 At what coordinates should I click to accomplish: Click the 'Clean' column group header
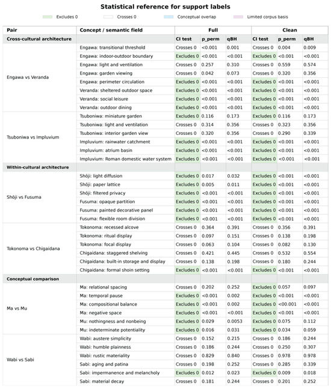(x=289, y=30)
